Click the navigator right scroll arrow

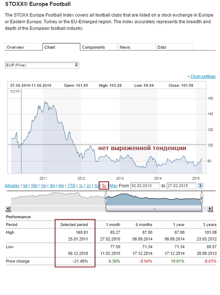[210, 209]
